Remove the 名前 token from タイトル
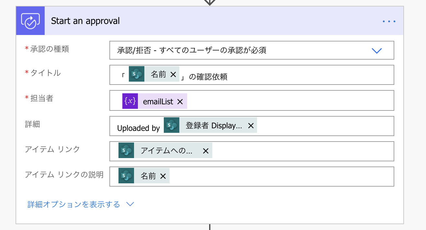This screenshot has height=230, width=426. click(x=173, y=74)
